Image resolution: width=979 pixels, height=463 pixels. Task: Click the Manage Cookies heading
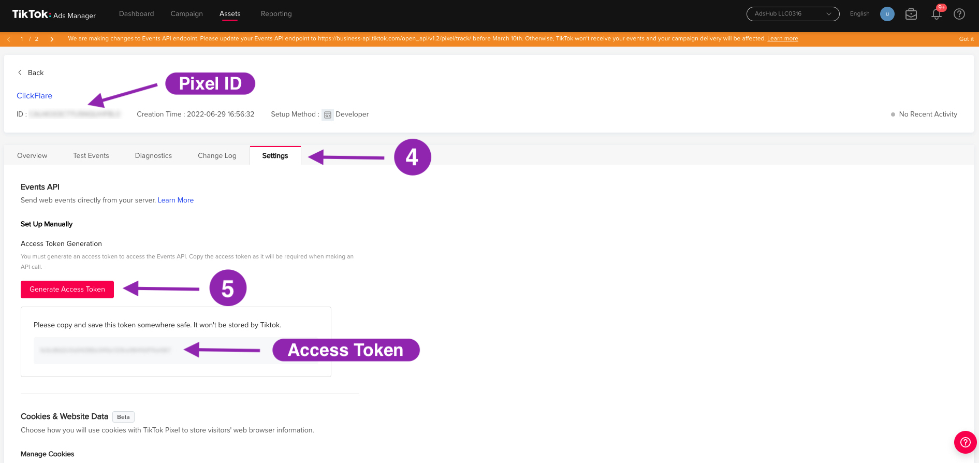(x=47, y=454)
